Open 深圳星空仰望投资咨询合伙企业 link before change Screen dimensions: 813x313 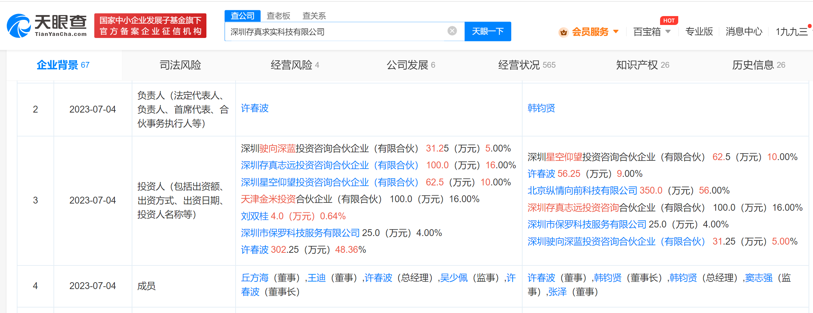pyautogui.click(x=330, y=182)
